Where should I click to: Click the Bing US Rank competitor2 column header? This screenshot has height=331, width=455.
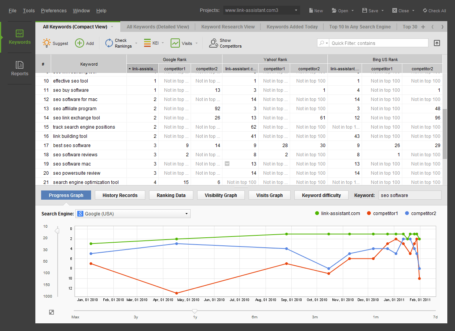(x=422, y=69)
